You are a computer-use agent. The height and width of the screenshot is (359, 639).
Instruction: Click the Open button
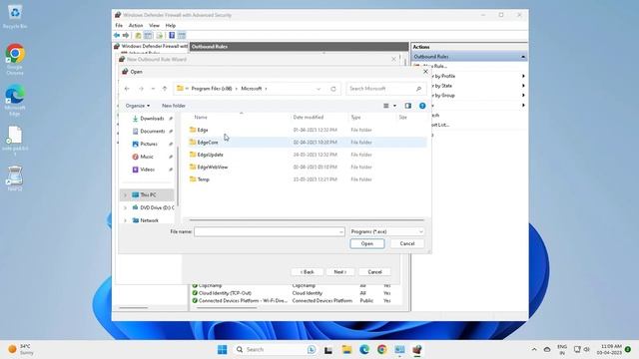pyautogui.click(x=366, y=243)
